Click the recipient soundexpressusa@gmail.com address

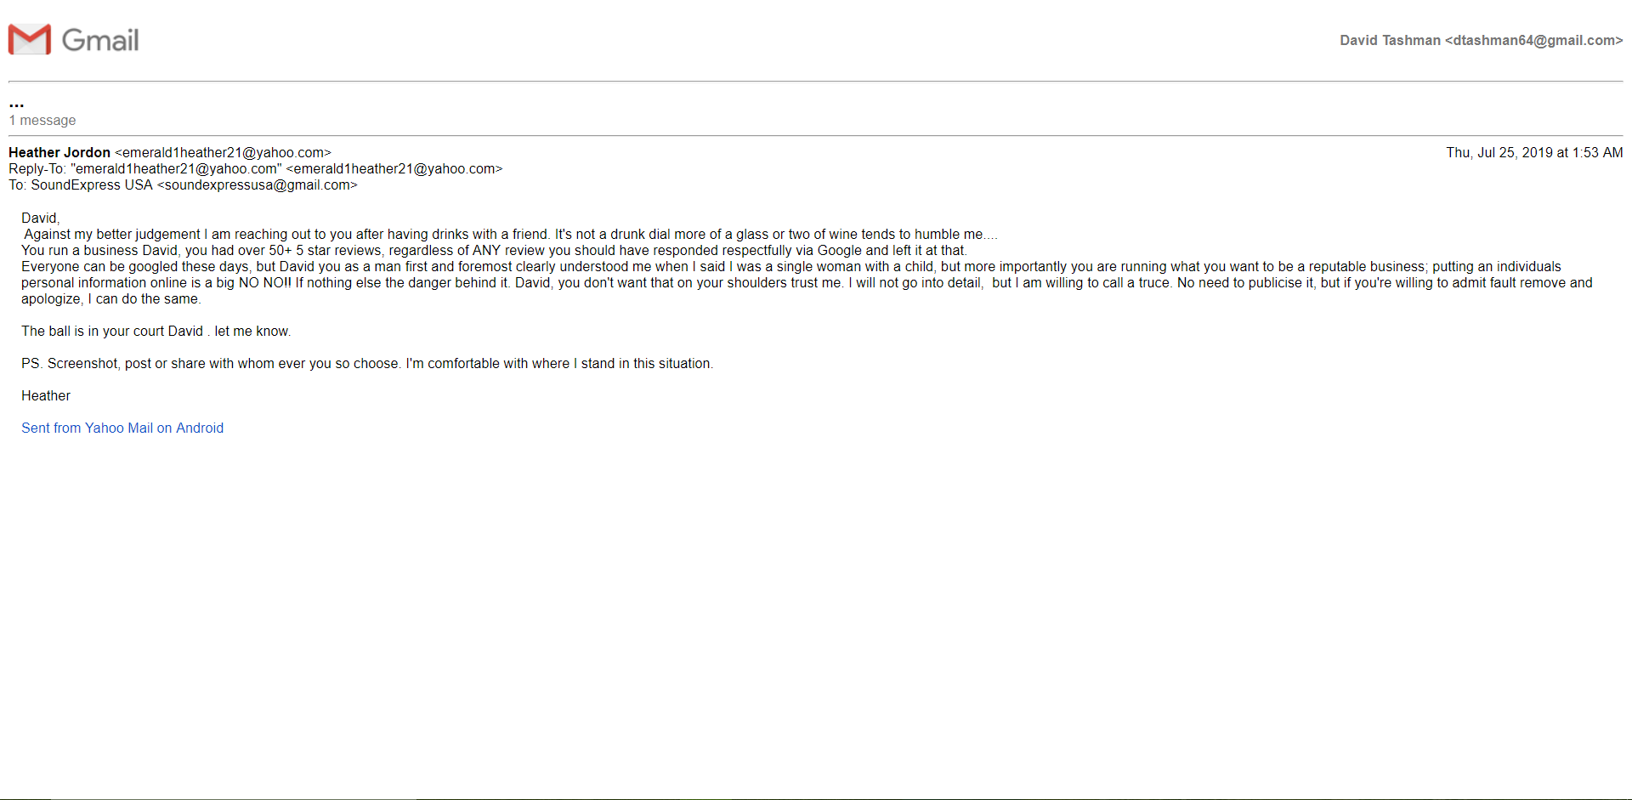[x=258, y=184]
